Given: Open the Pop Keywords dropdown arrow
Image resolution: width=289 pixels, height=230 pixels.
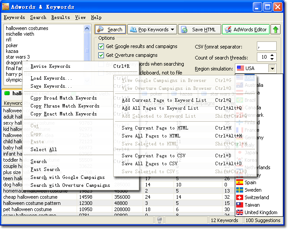Looking at the screenshot, I should click(172, 30).
